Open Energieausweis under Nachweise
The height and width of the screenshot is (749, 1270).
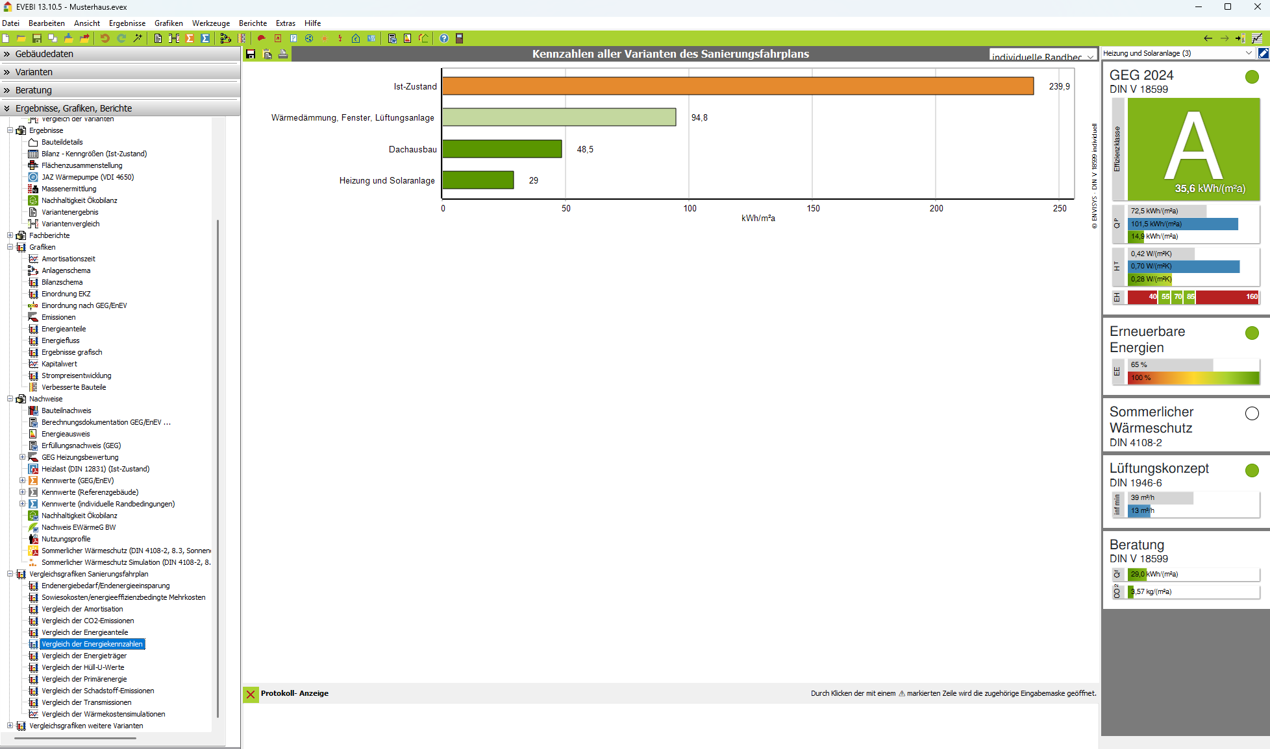coord(66,434)
